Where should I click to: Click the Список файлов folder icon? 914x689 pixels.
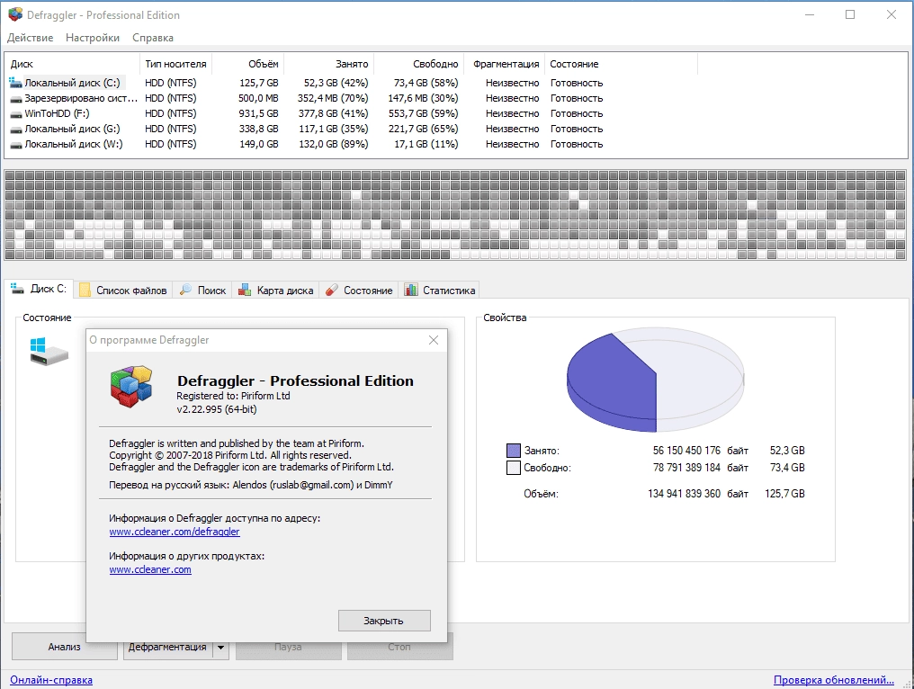[x=85, y=290]
